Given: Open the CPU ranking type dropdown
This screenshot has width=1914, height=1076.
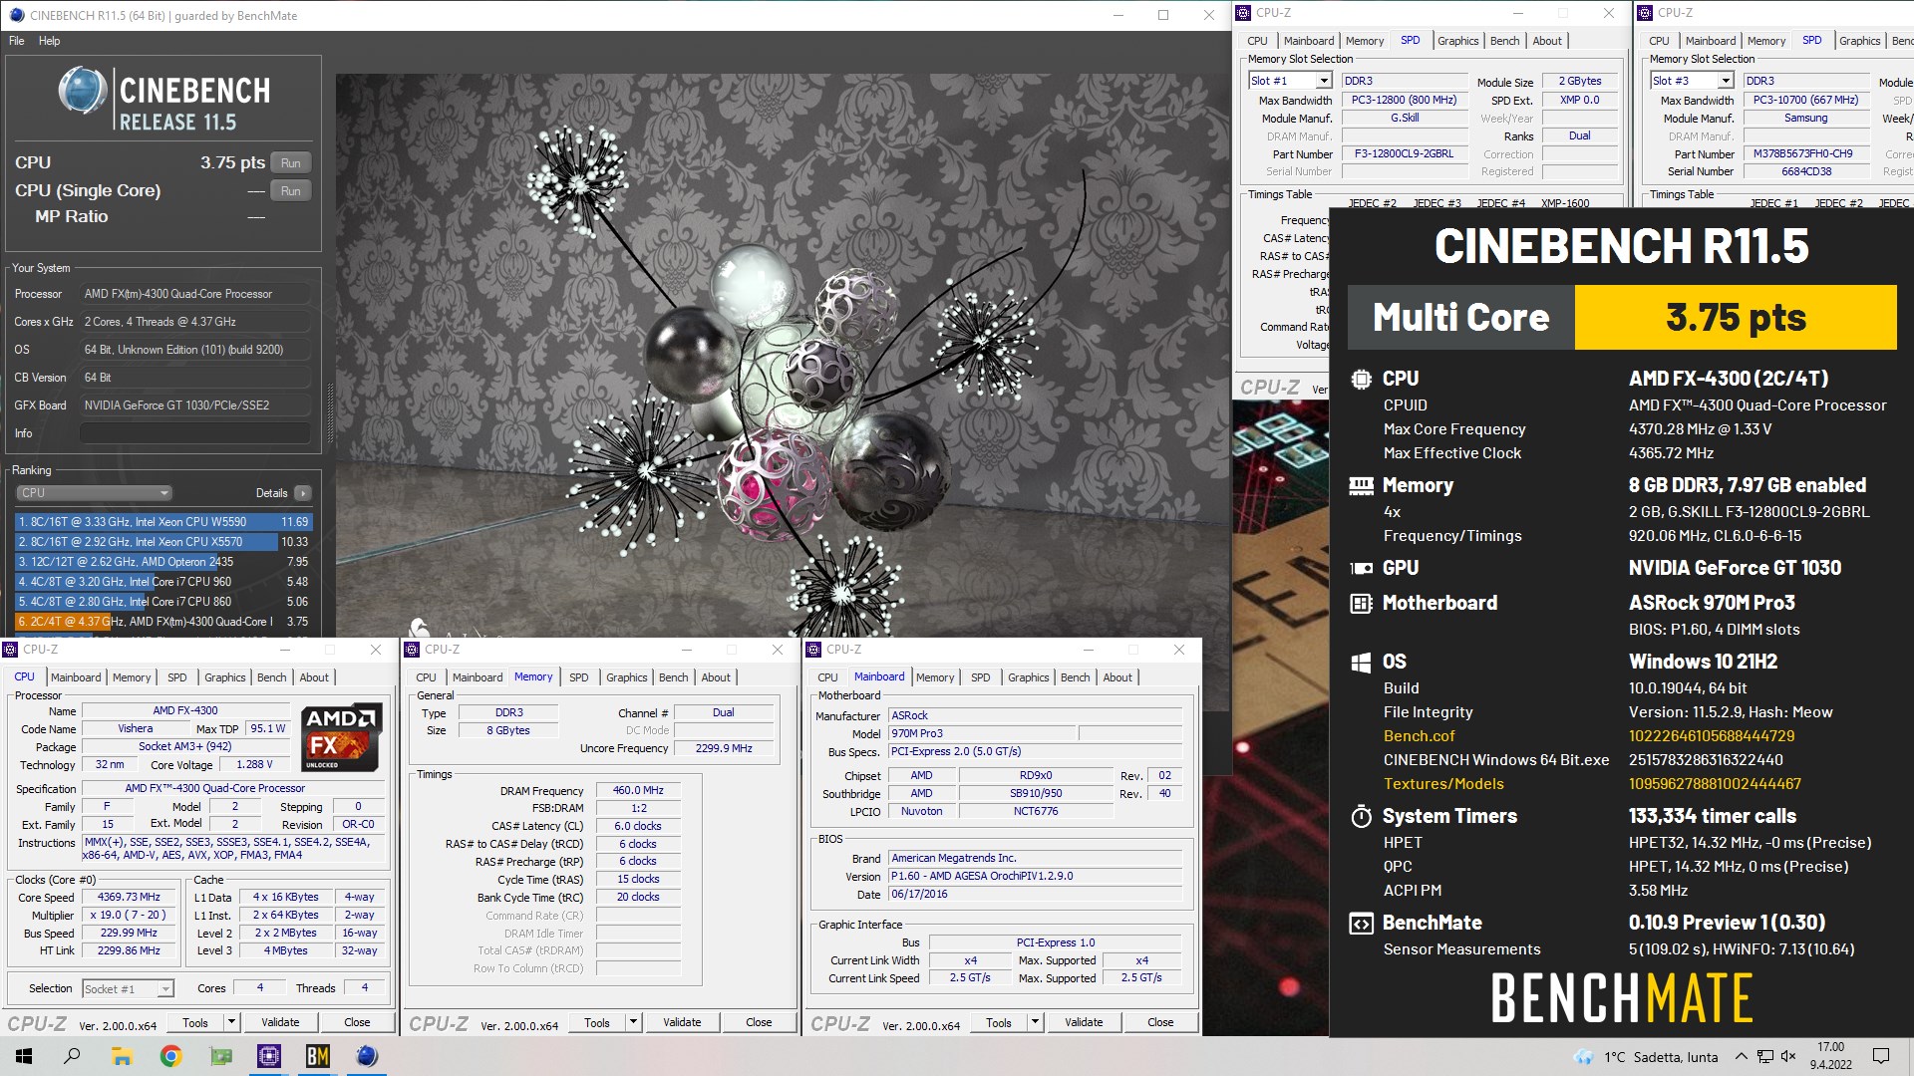Looking at the screenshot, I should 95,493.
